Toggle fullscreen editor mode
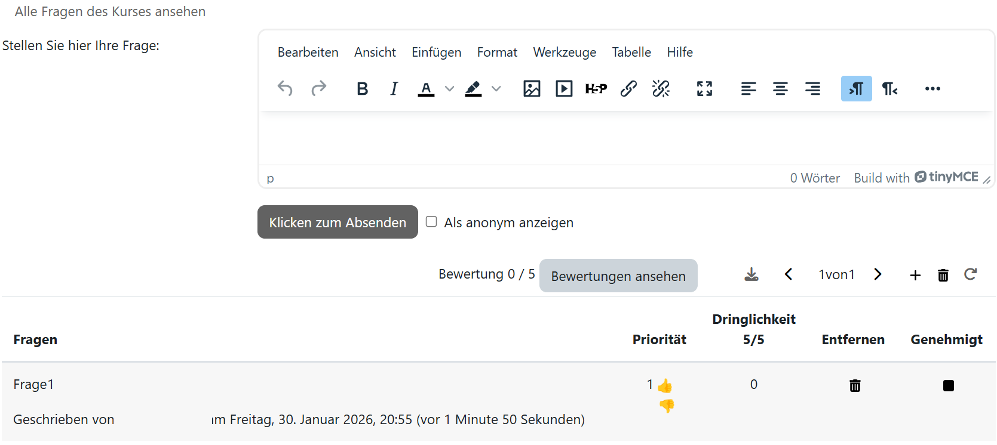This screenshot has height=445, width=997. tap(704, 89)
